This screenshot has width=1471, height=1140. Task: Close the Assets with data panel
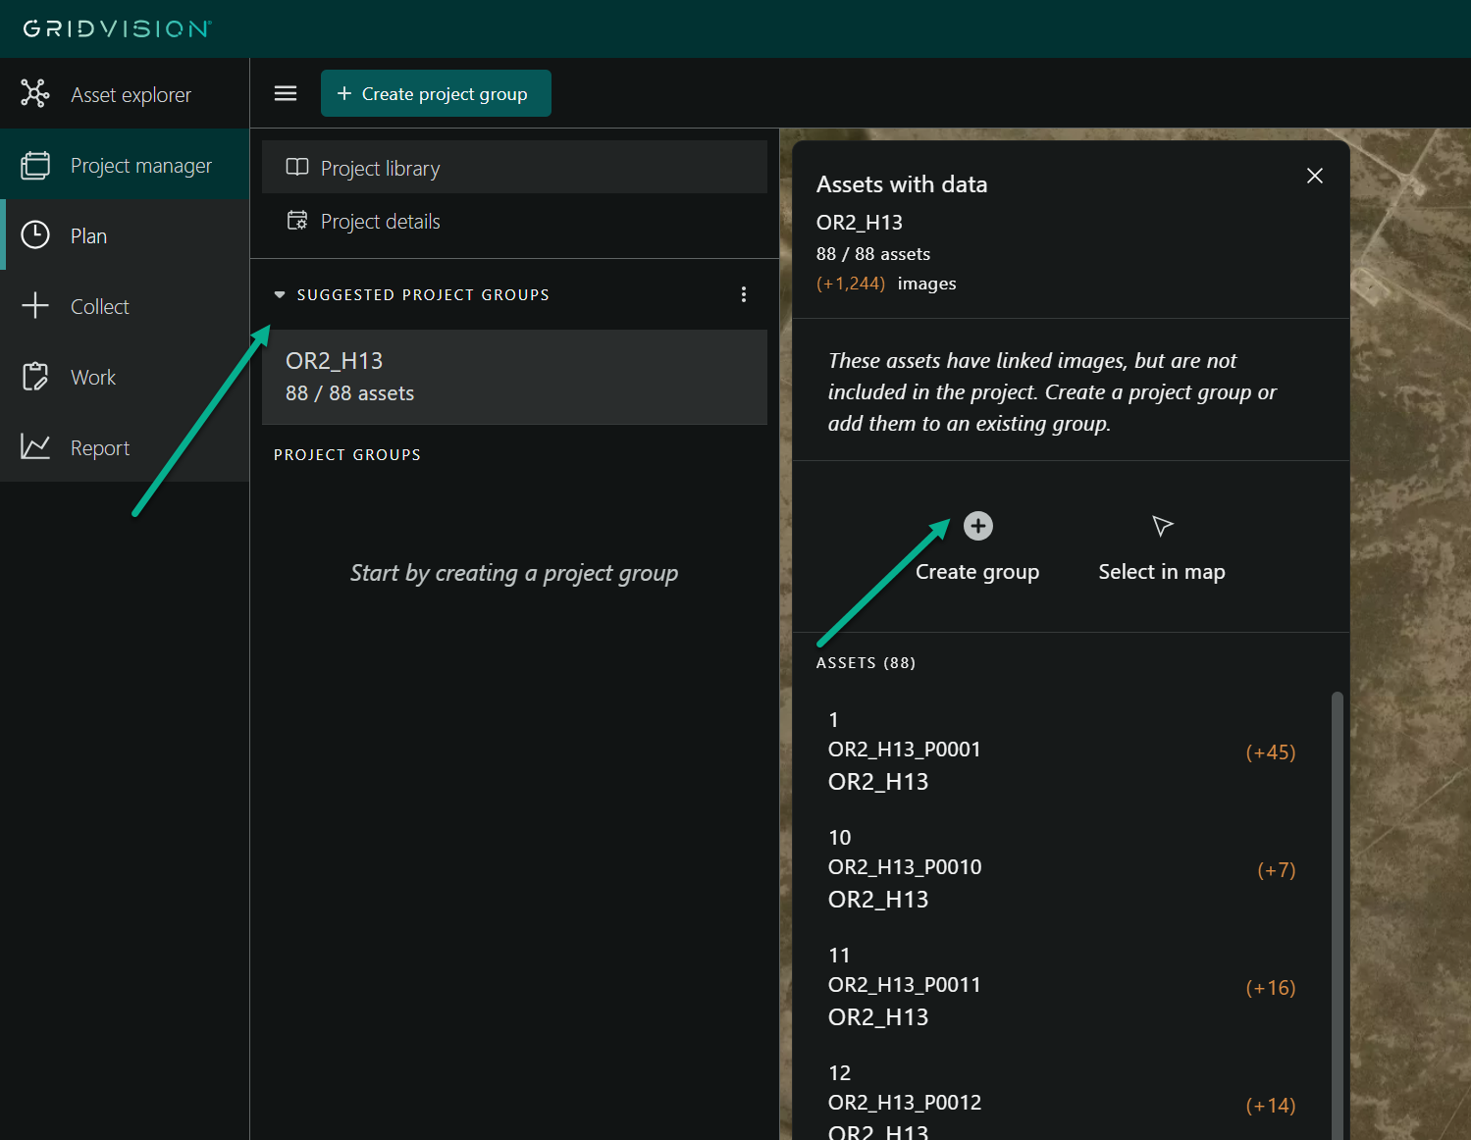pos(1315,176)
